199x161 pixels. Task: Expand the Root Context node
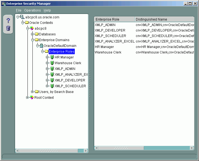pyautogui.click(x=27, y=97)
